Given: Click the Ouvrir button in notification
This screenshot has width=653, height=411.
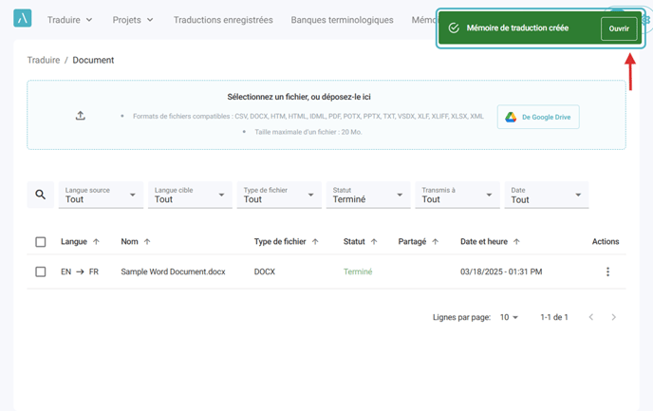Looking at the screenshot, I should click(x=619, y=28).
